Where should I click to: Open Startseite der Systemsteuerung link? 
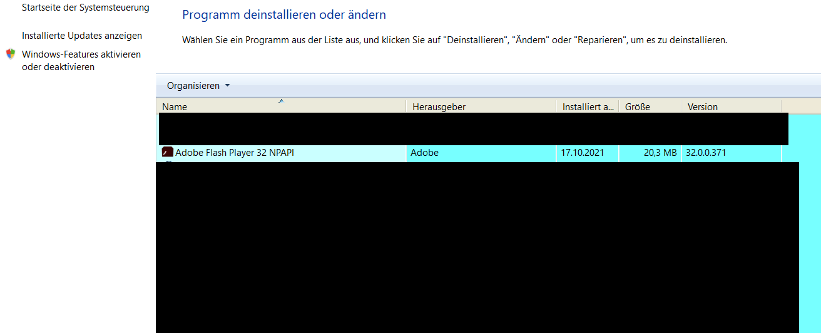tap(86, 8)
